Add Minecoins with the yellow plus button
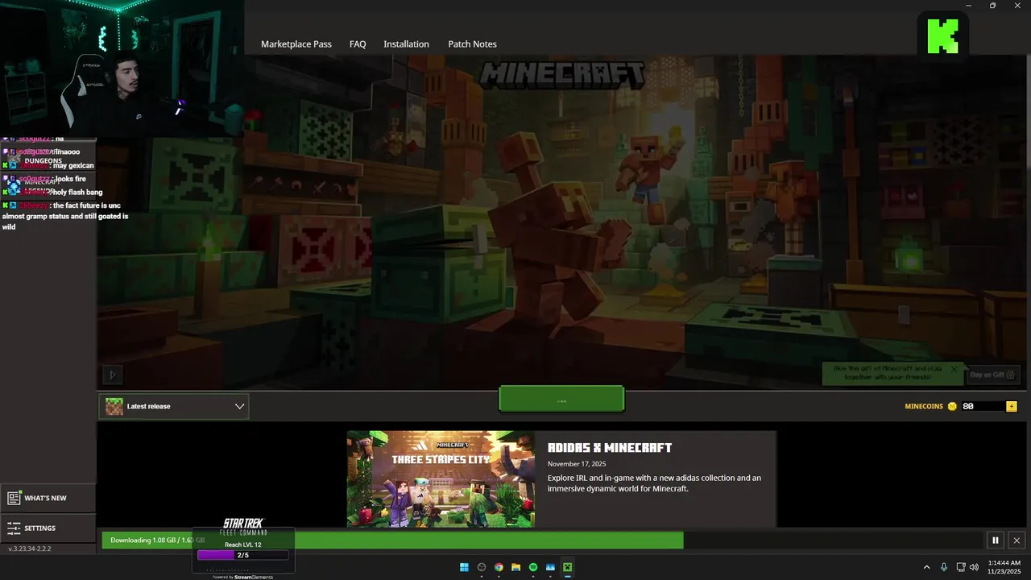The width and height of the screenshot is (1031, 580). [1012, 407]
